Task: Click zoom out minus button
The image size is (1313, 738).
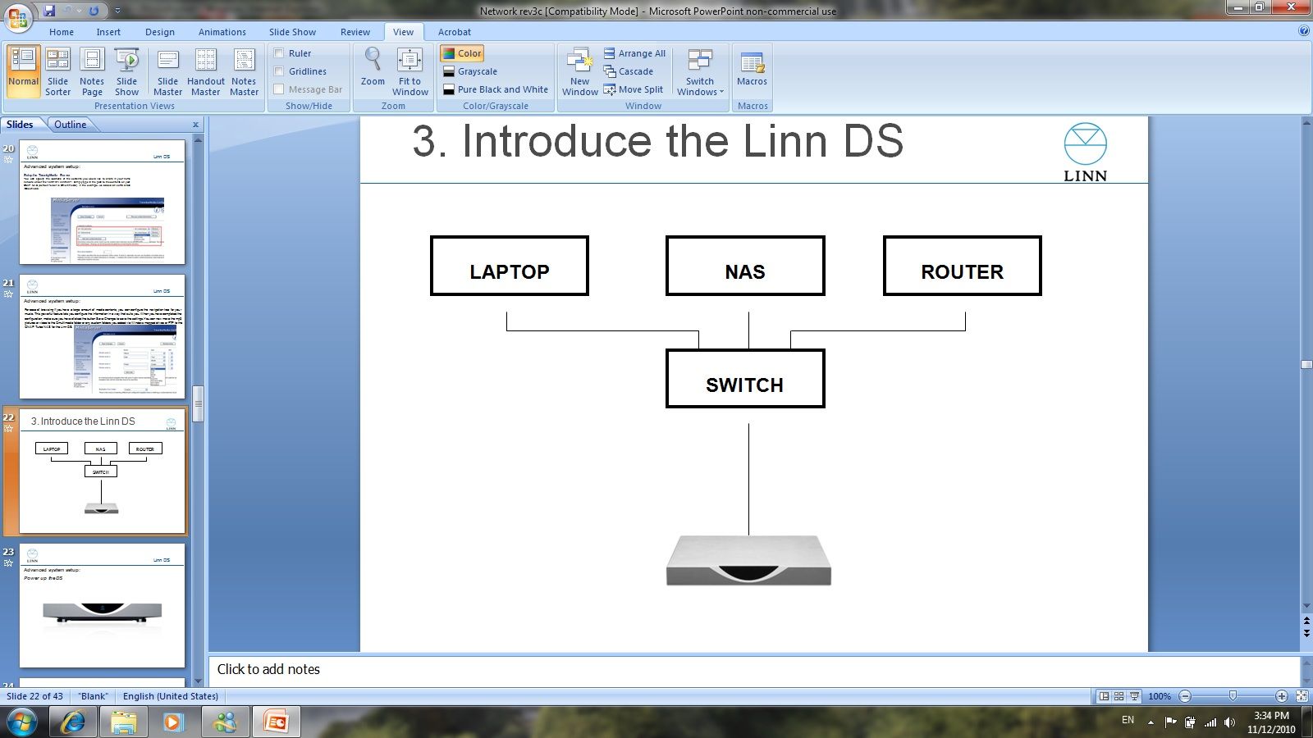Action: click(1185, 696)
